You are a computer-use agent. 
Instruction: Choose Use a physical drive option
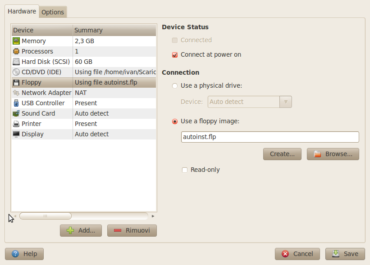(x=175, y=86)
